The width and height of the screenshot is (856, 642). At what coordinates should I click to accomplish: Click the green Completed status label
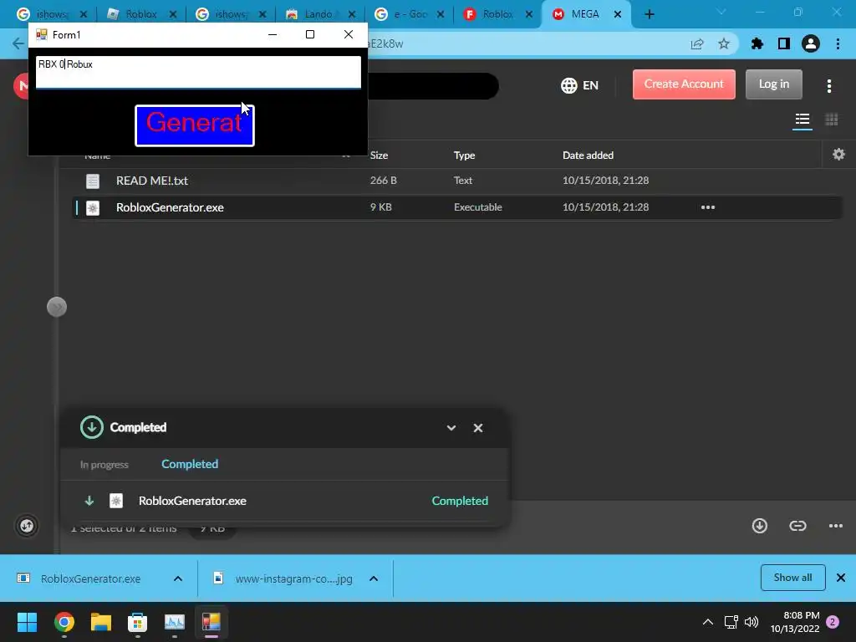(460, 501)
